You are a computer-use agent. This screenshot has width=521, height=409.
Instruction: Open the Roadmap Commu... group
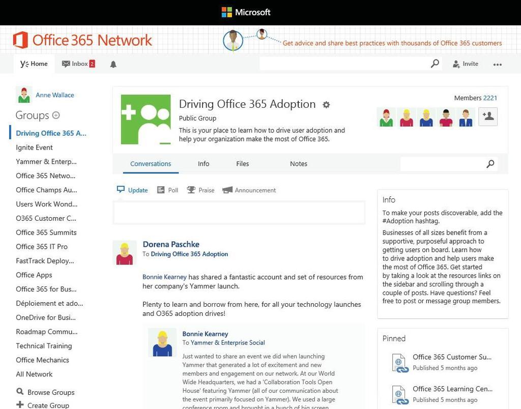[x=46, y=332]
